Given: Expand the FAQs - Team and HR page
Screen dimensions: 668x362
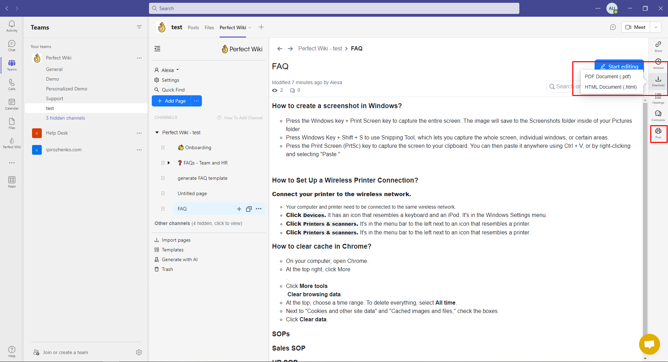Looking at the screenshot, I should (x=168, y=162).
